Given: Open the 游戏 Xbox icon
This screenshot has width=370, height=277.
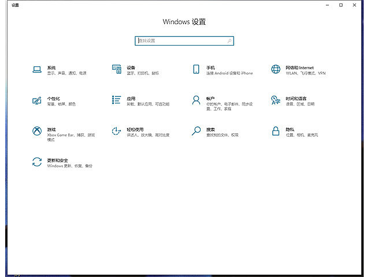Looking at the screenshot, I should pyautogui.click(x=37, y=131).
